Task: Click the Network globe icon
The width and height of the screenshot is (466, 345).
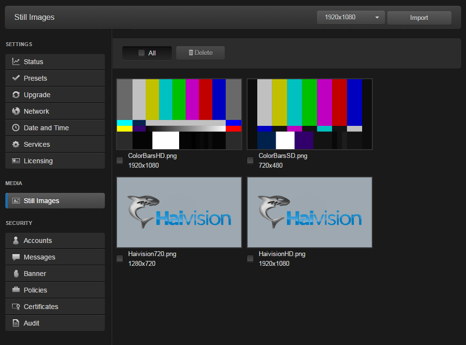Action: (16, 111)
